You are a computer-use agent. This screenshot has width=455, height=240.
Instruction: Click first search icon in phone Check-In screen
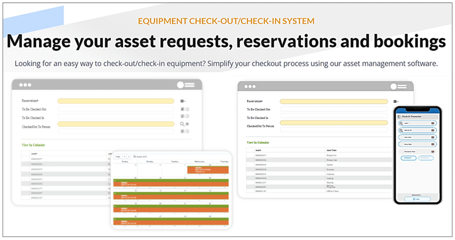coord(400,123)
